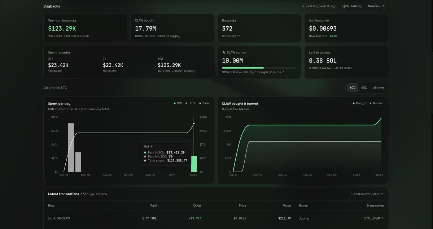The height and width of the screenshot is (229, 433).
Task: Click the flame icon beside CLAW burned
Action: (x=224, y=52)
